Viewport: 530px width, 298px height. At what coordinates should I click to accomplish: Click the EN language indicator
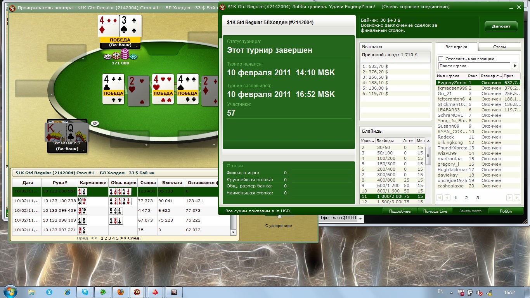pyautogui.click(x=440, y=291)
